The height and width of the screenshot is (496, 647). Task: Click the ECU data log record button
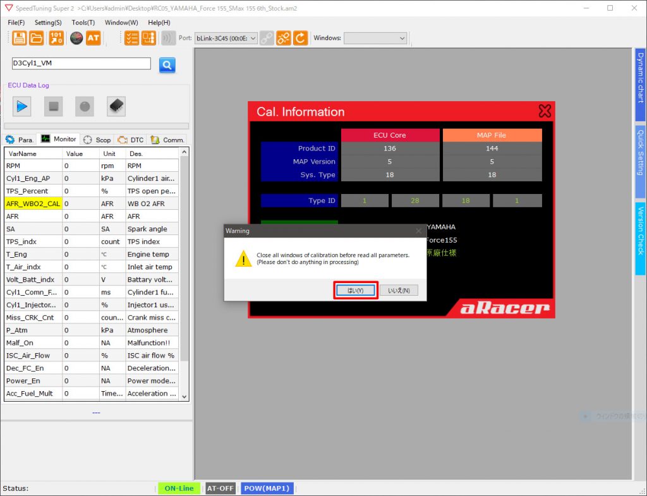(x=85, y=106)
